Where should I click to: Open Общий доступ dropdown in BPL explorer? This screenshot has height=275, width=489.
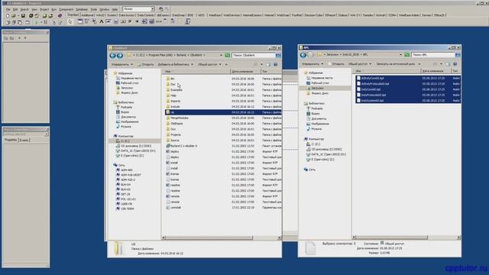click(360, 64)
